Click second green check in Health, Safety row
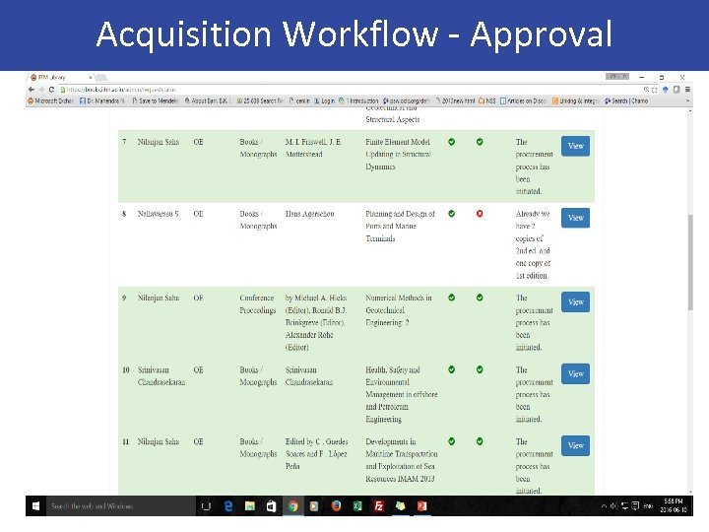This screenshot has height=532, width=709. point(480,369)
